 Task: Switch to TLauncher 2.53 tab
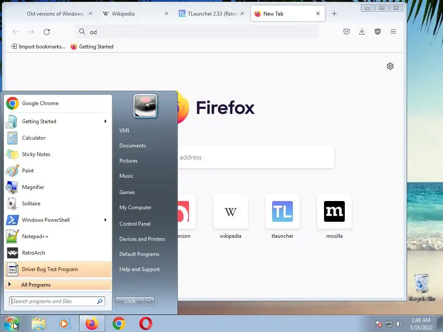click(211, 13)
